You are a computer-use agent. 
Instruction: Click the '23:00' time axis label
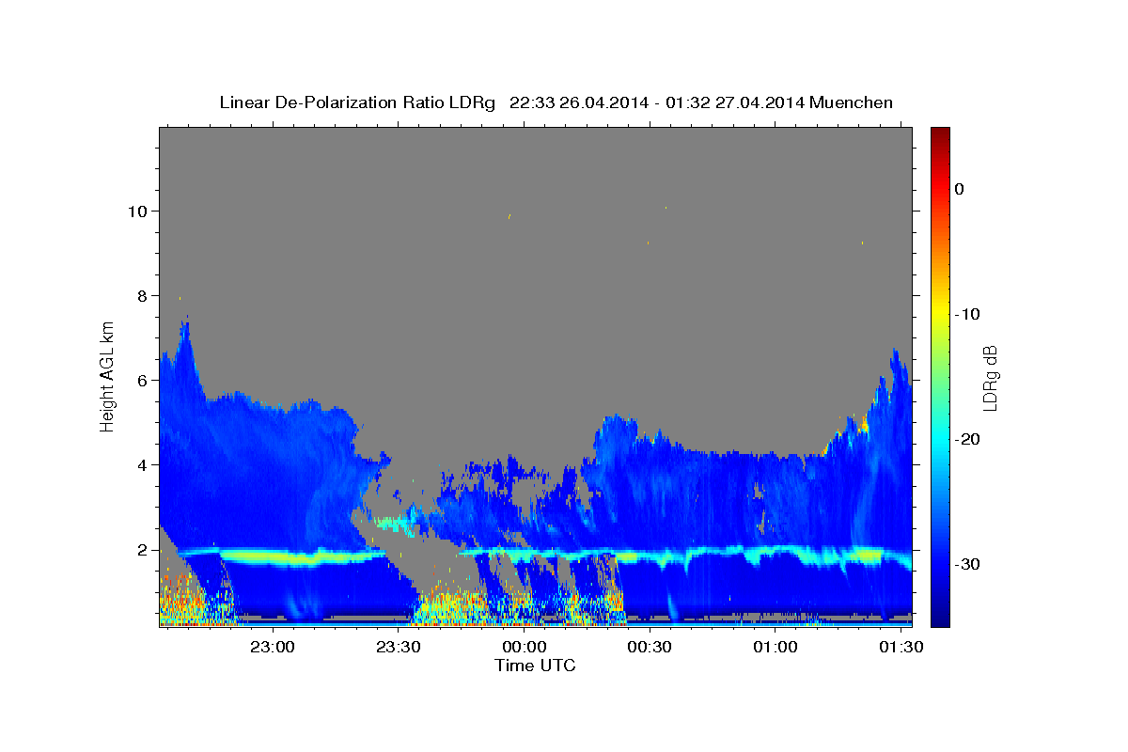[273, 648]
